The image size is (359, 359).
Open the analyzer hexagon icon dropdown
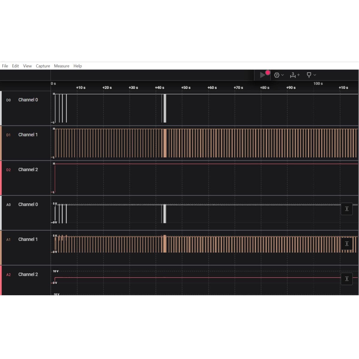pyautogui.click(x=277, y=75)
